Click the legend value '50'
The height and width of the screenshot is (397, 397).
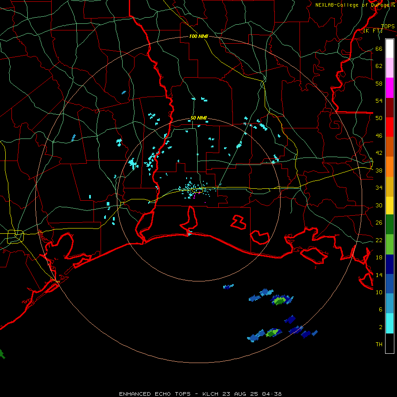pos(379,118)
